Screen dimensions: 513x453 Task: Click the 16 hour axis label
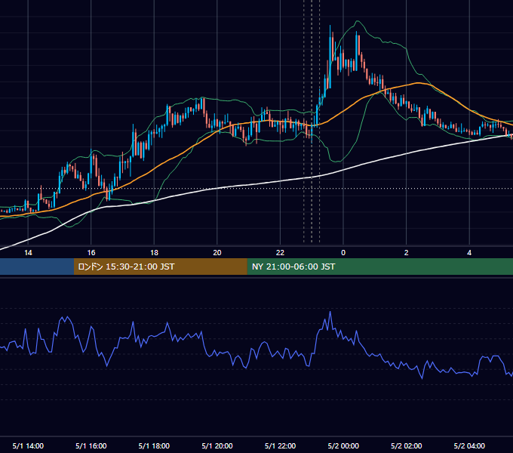91,253
